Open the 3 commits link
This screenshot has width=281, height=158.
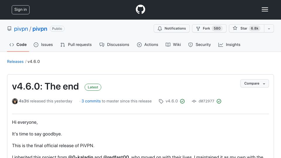91,101
